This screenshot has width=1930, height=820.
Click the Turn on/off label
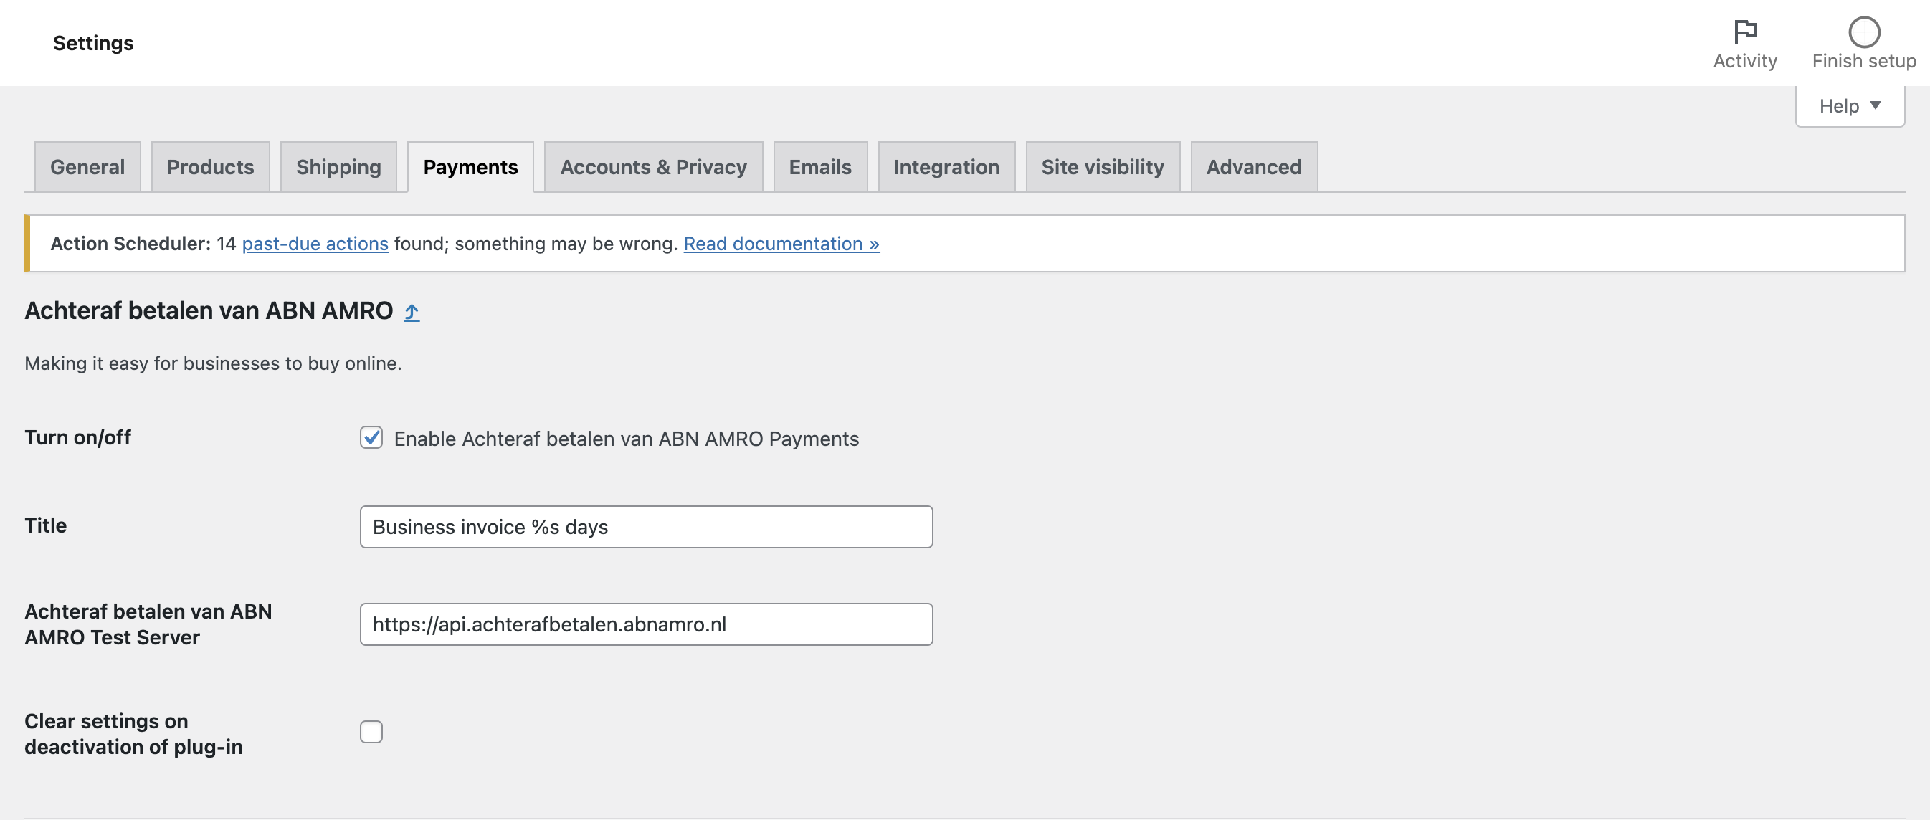coord(78,437)
